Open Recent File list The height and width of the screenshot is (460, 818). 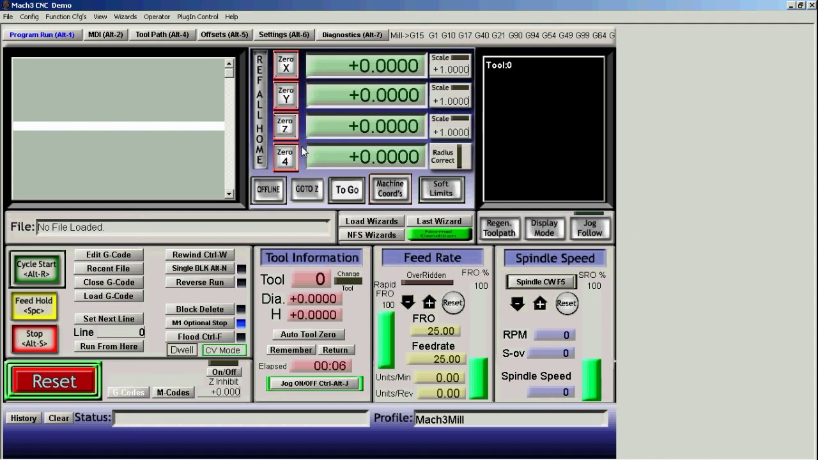[108, 269]
